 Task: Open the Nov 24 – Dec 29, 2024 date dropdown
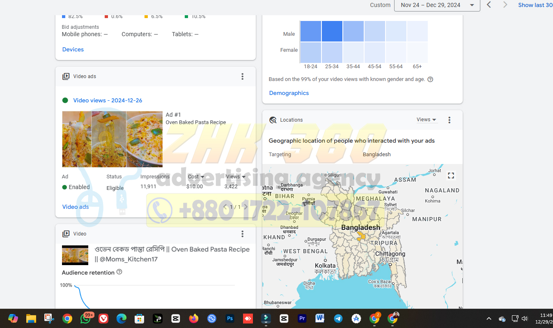pyautogui.click(x=437, y=5)
